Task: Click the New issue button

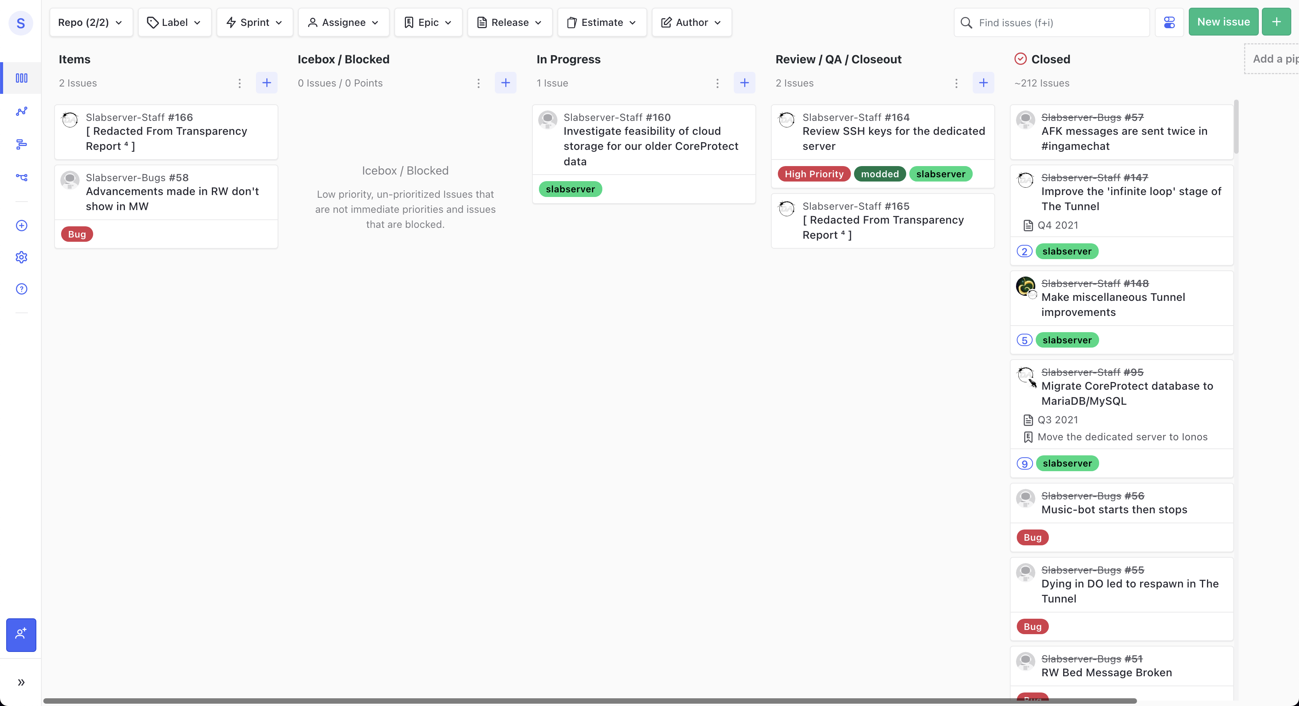Action: click(1223, 22)
